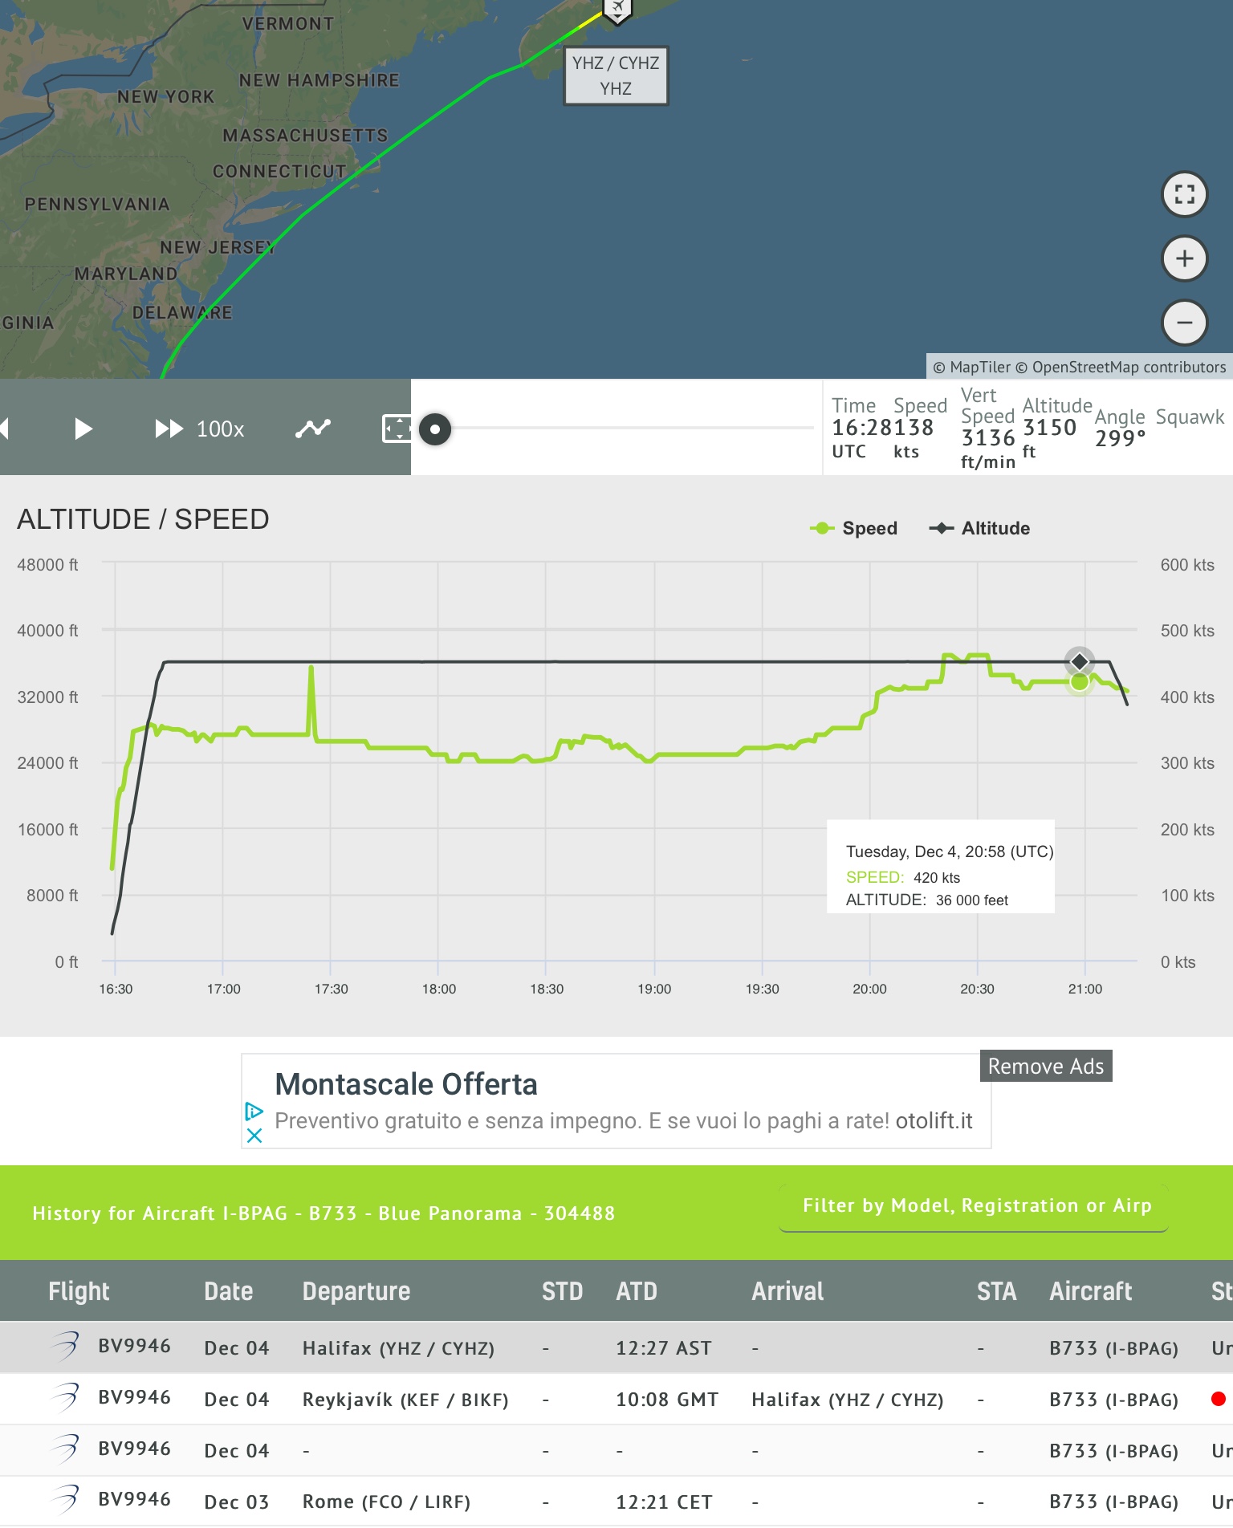Zoom in on the map
Viewport: 1233px width, 1528px height.
[1185, 258]
